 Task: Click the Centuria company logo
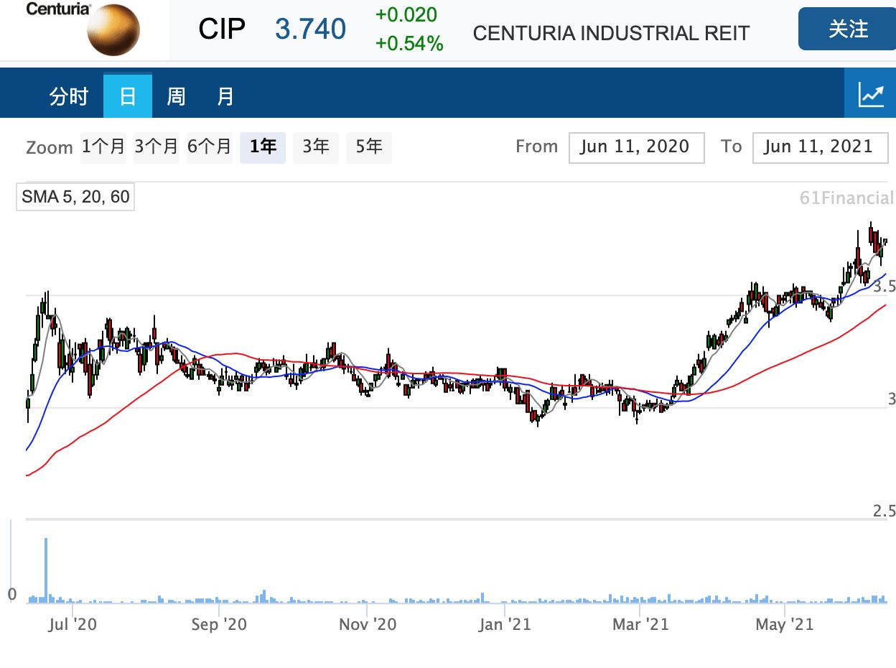83,29
